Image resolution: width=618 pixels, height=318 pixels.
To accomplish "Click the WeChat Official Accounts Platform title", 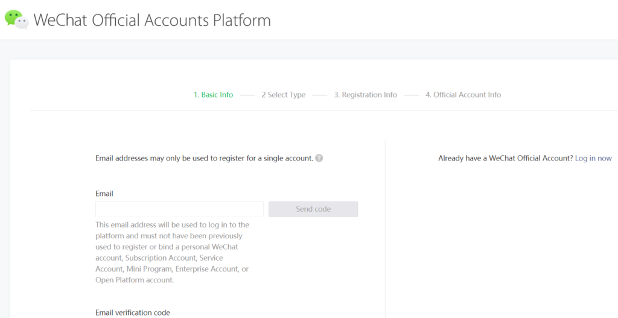I will click(152, 20).
